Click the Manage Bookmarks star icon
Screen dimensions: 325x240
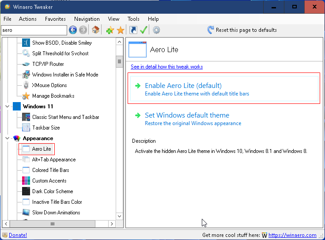point(26,95)
